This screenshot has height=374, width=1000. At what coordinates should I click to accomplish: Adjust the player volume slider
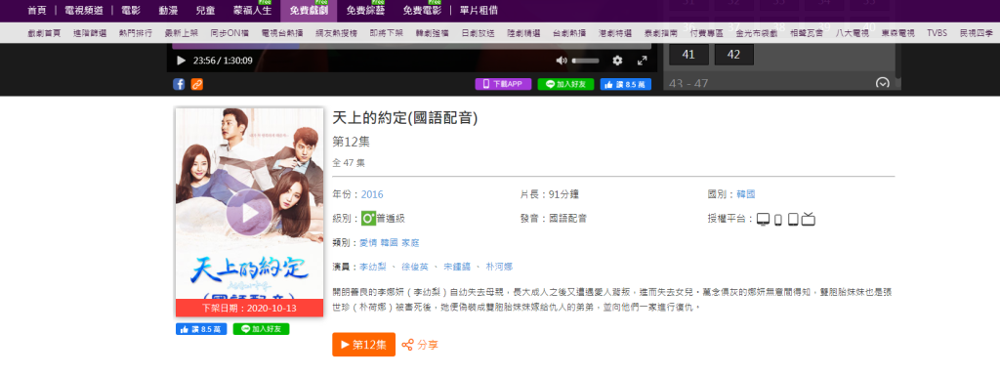click(586, 61)
